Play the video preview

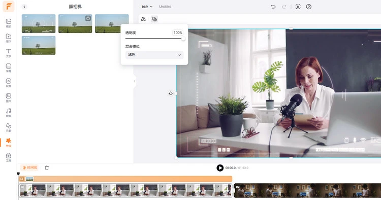[220, 168]
